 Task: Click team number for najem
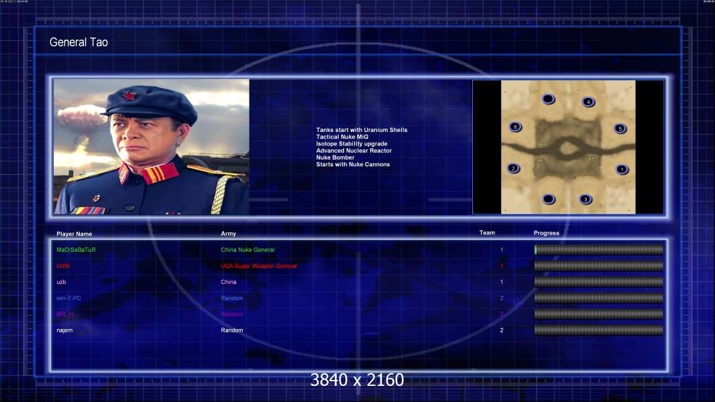(x=502, y=330)
